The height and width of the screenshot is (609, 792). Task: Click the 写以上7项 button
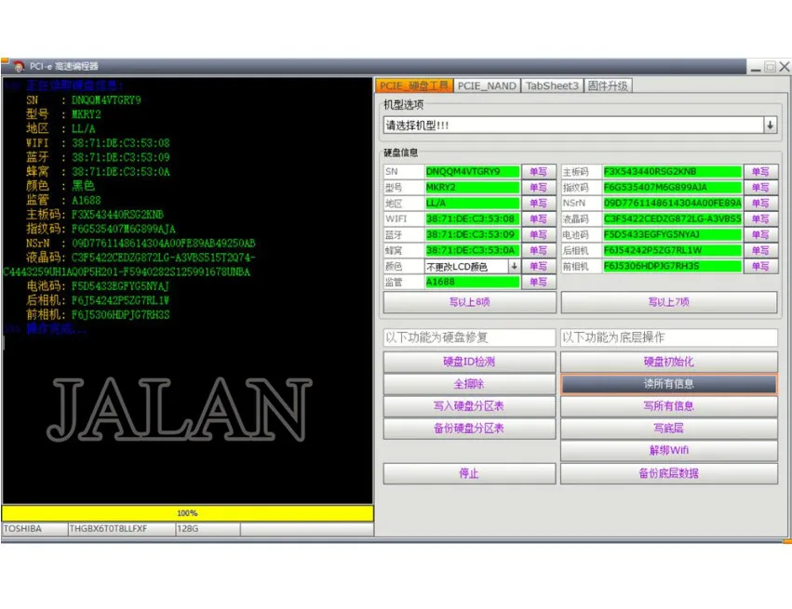(669, 302)
